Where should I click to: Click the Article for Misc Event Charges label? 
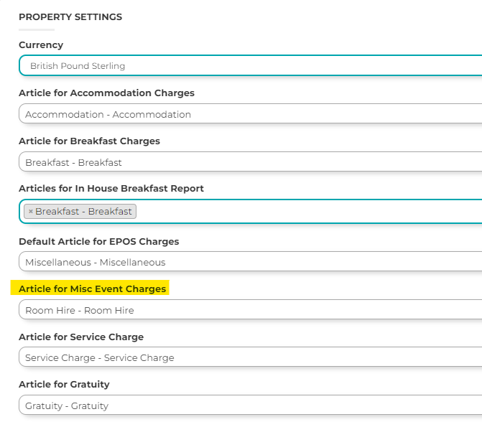coord(92,289)
